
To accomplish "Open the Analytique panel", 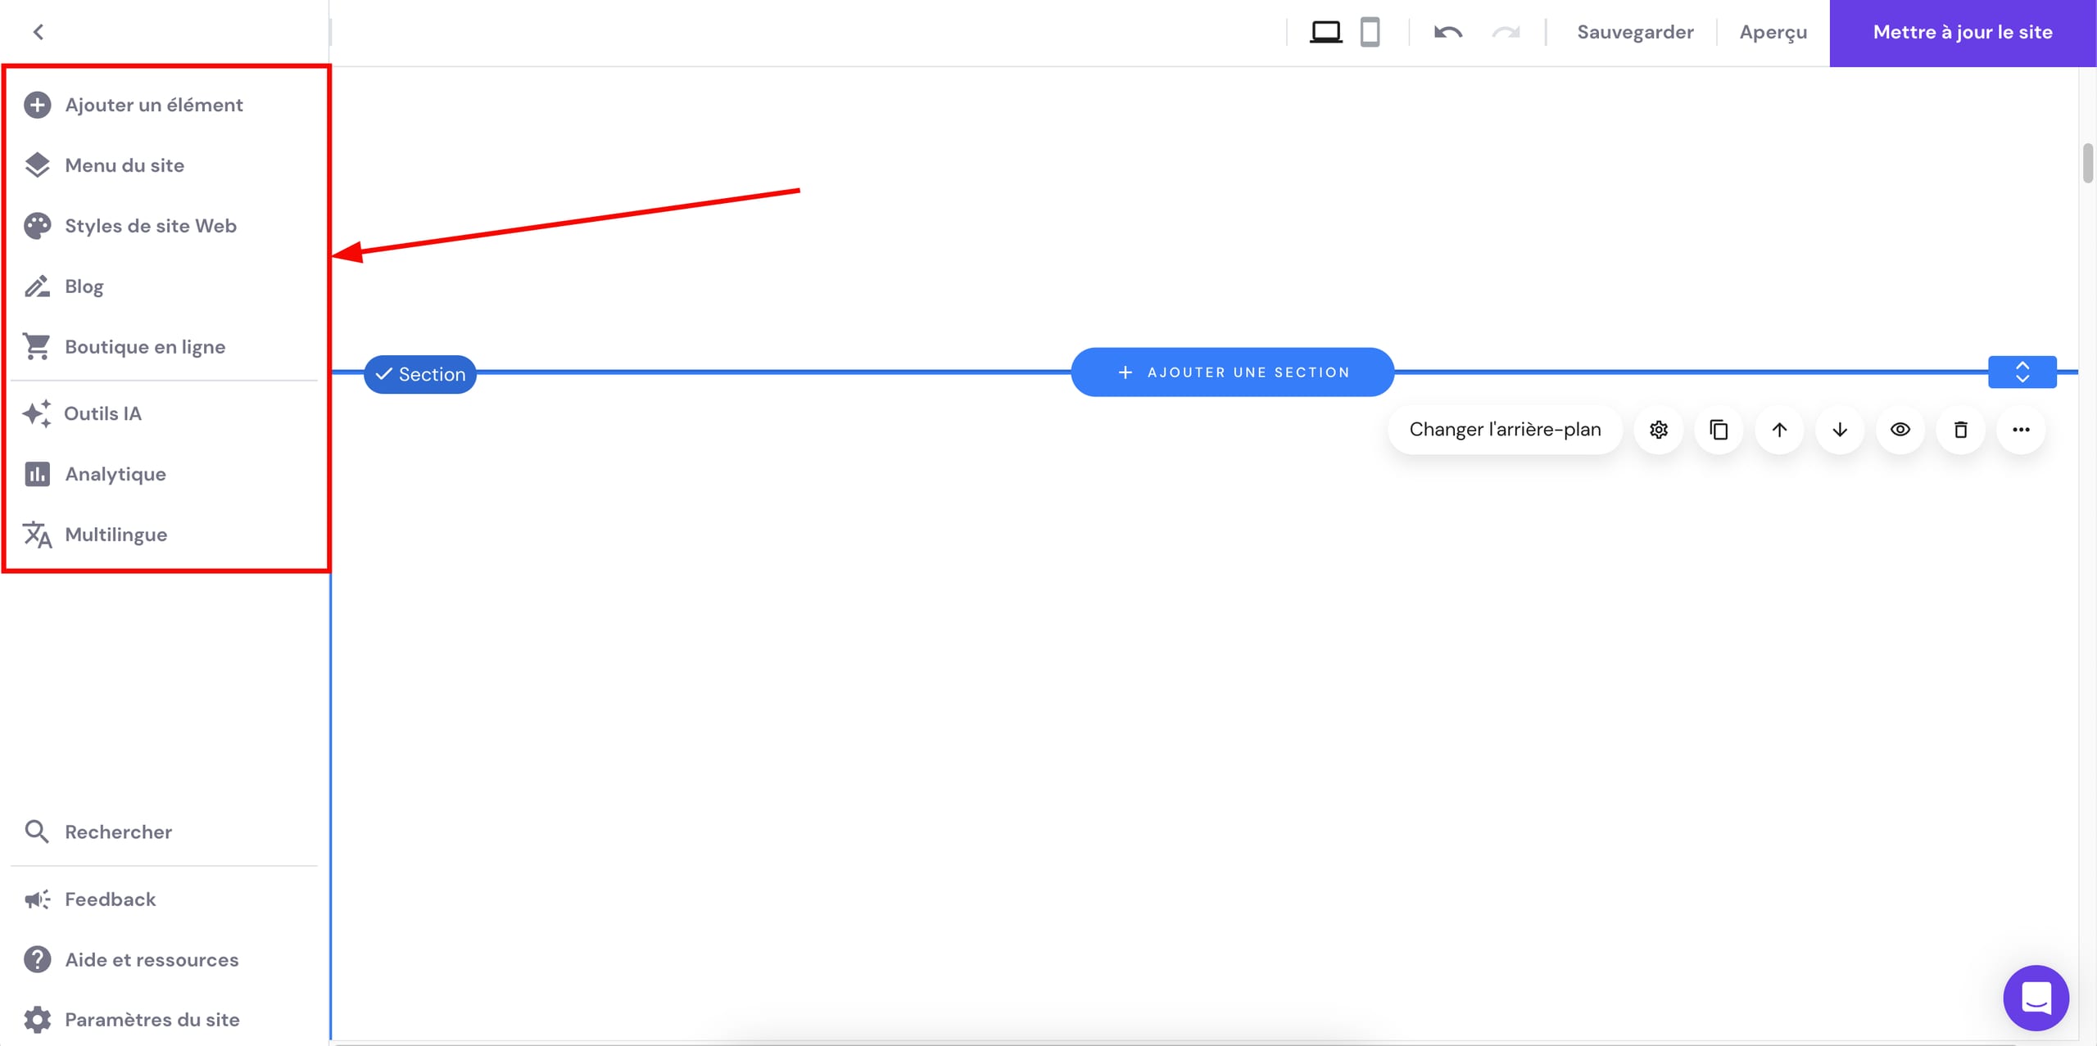I will click(x=115, y=473).
